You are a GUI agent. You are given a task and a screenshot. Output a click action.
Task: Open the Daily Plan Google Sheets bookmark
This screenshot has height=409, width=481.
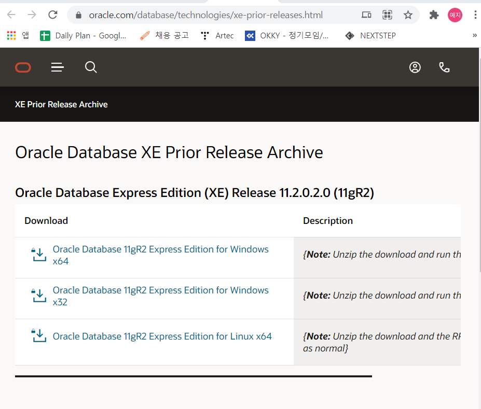tap(83, 36)
